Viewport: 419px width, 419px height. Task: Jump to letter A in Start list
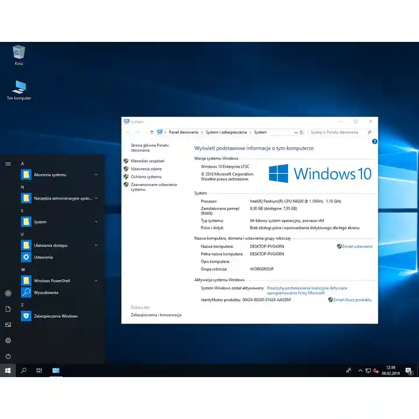(23, 164)
